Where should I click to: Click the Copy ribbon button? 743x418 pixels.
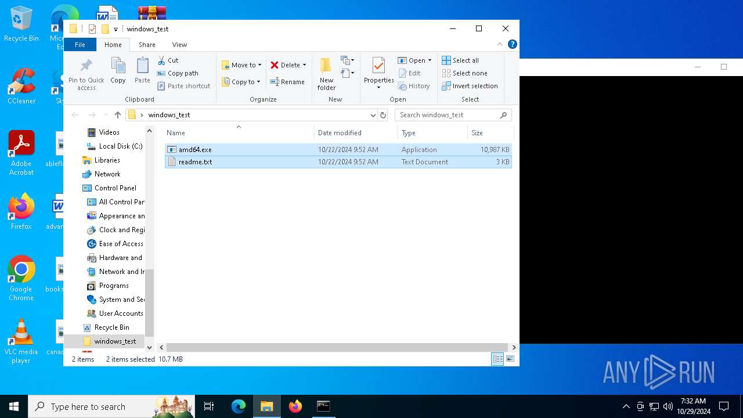[x=118, y=71]
